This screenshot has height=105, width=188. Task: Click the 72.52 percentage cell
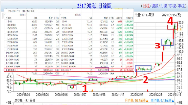coord(112,70)
